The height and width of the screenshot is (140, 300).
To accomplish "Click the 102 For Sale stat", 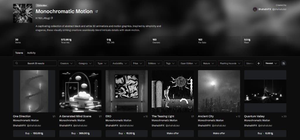I will point(202,41).
